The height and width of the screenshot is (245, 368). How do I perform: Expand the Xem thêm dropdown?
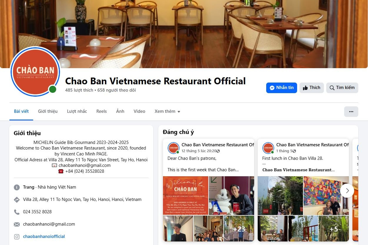167,111
